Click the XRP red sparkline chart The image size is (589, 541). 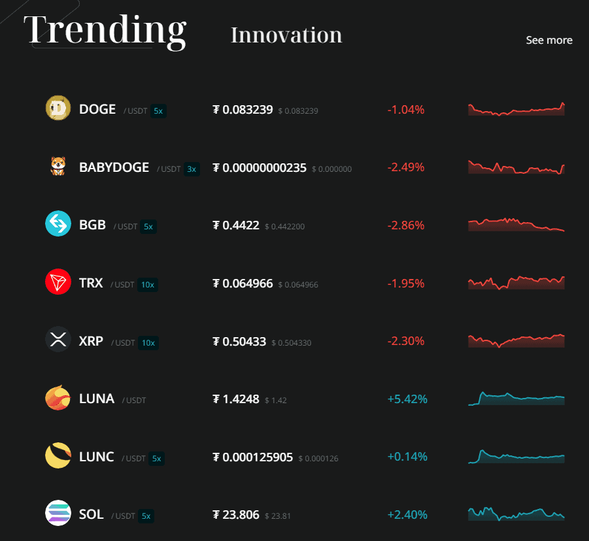[516, 340]
